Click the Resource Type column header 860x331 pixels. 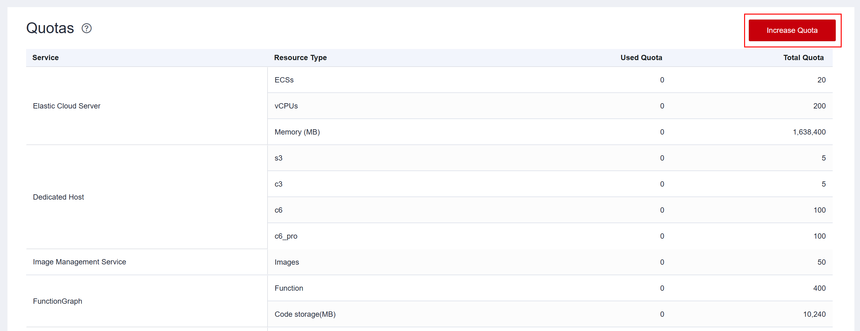(300, 58)
